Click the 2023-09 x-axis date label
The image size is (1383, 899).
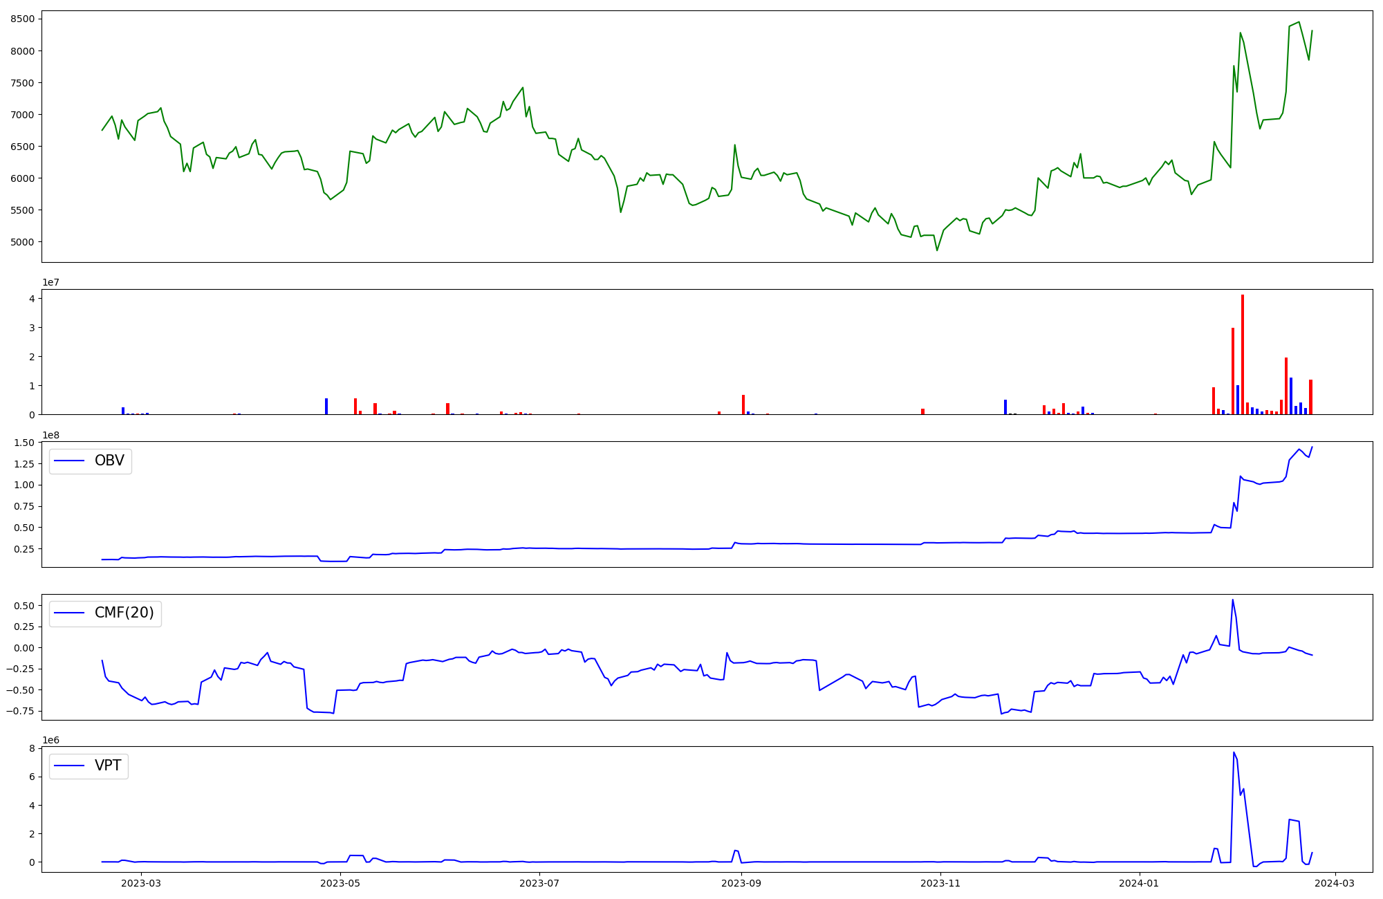coord(742,883)
